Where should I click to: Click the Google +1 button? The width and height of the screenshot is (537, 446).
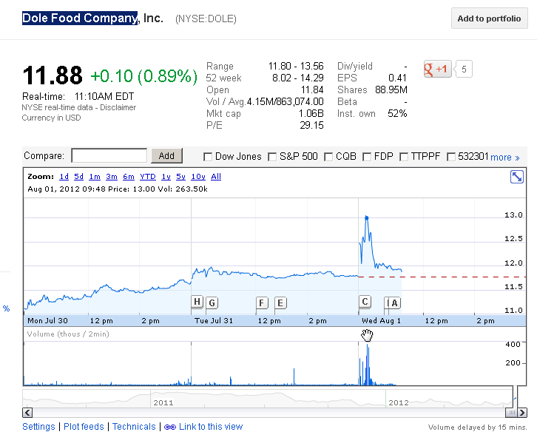pyautogui.click(x=437, y=70)
